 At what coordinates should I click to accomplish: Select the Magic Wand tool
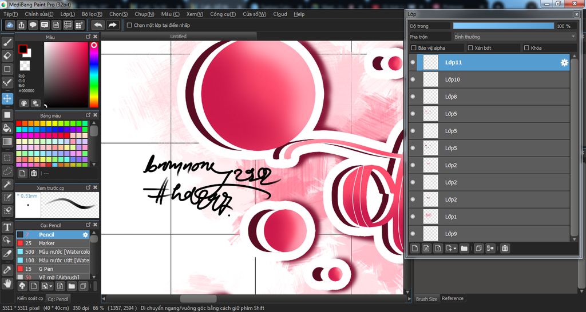click(7, 184)
